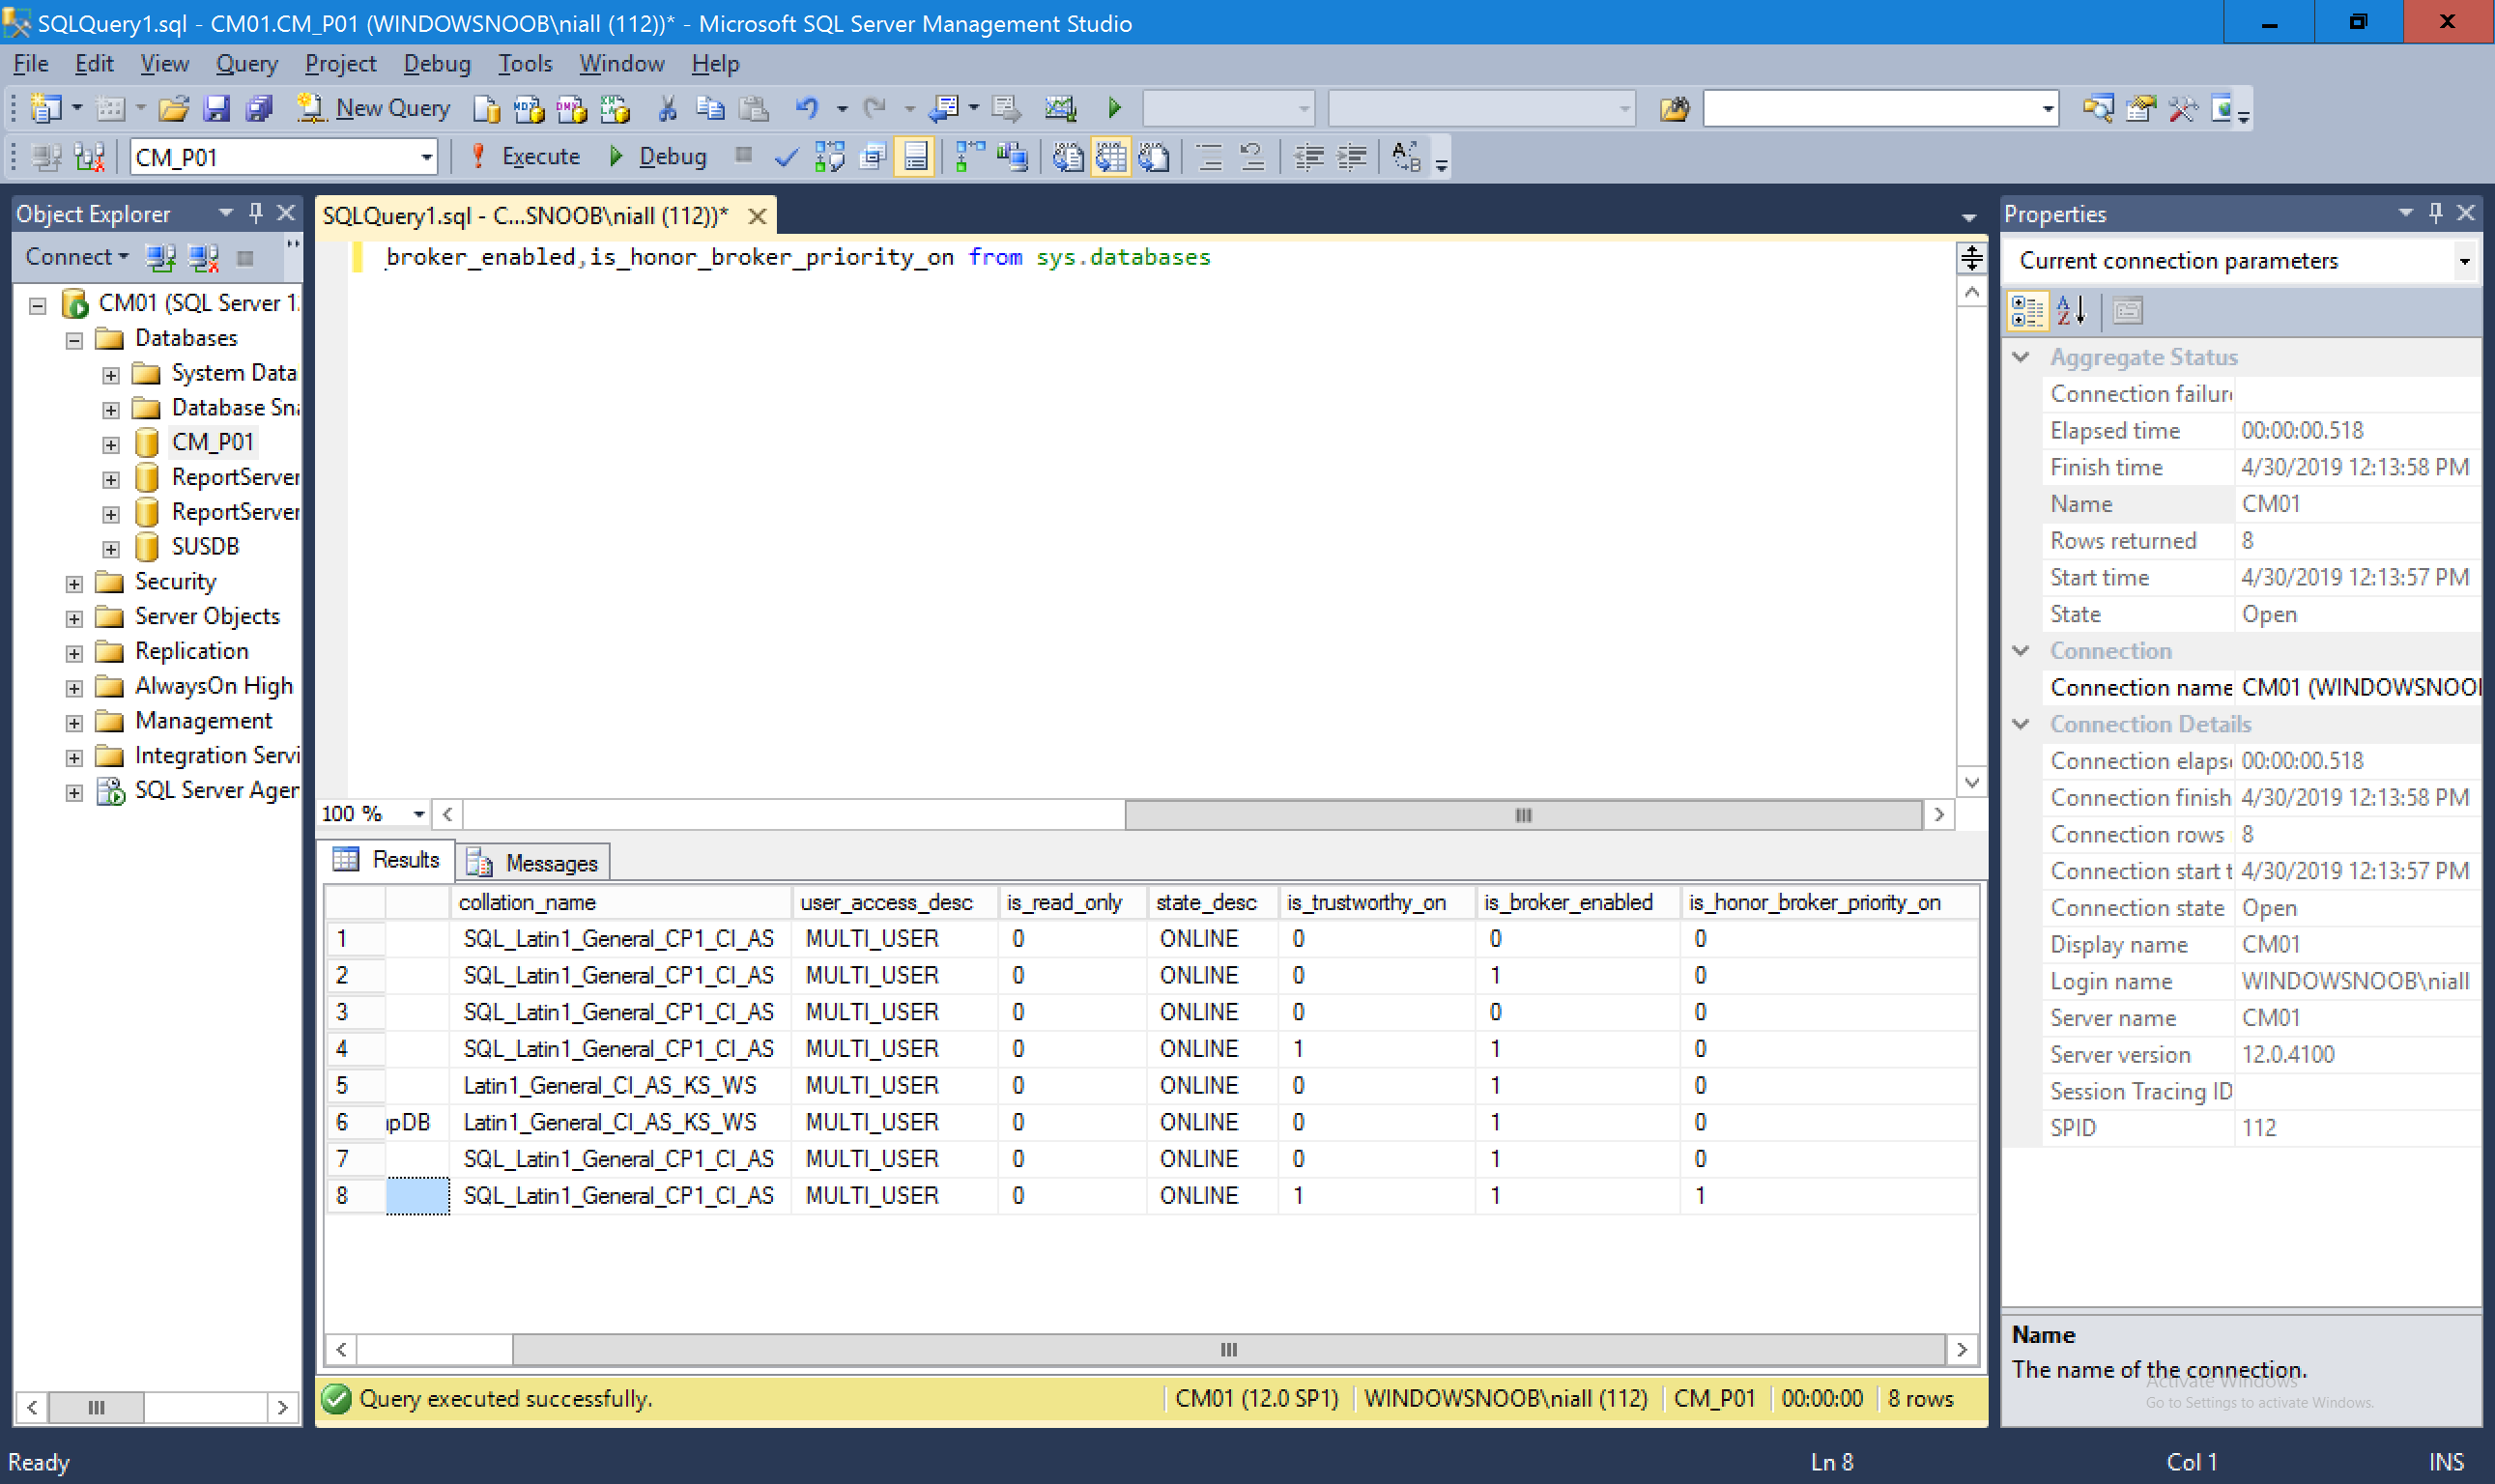Click the New Query button
2495x1484 pixels.
pyautogui.click(x=374, y=108)
